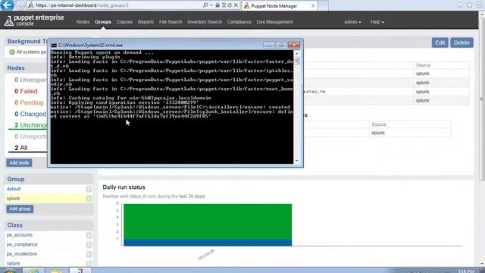The width and height of the screenshot is (485, 273).
Task: Open Inventory Search in the navigation bar
Action: (x=205, y=22)
